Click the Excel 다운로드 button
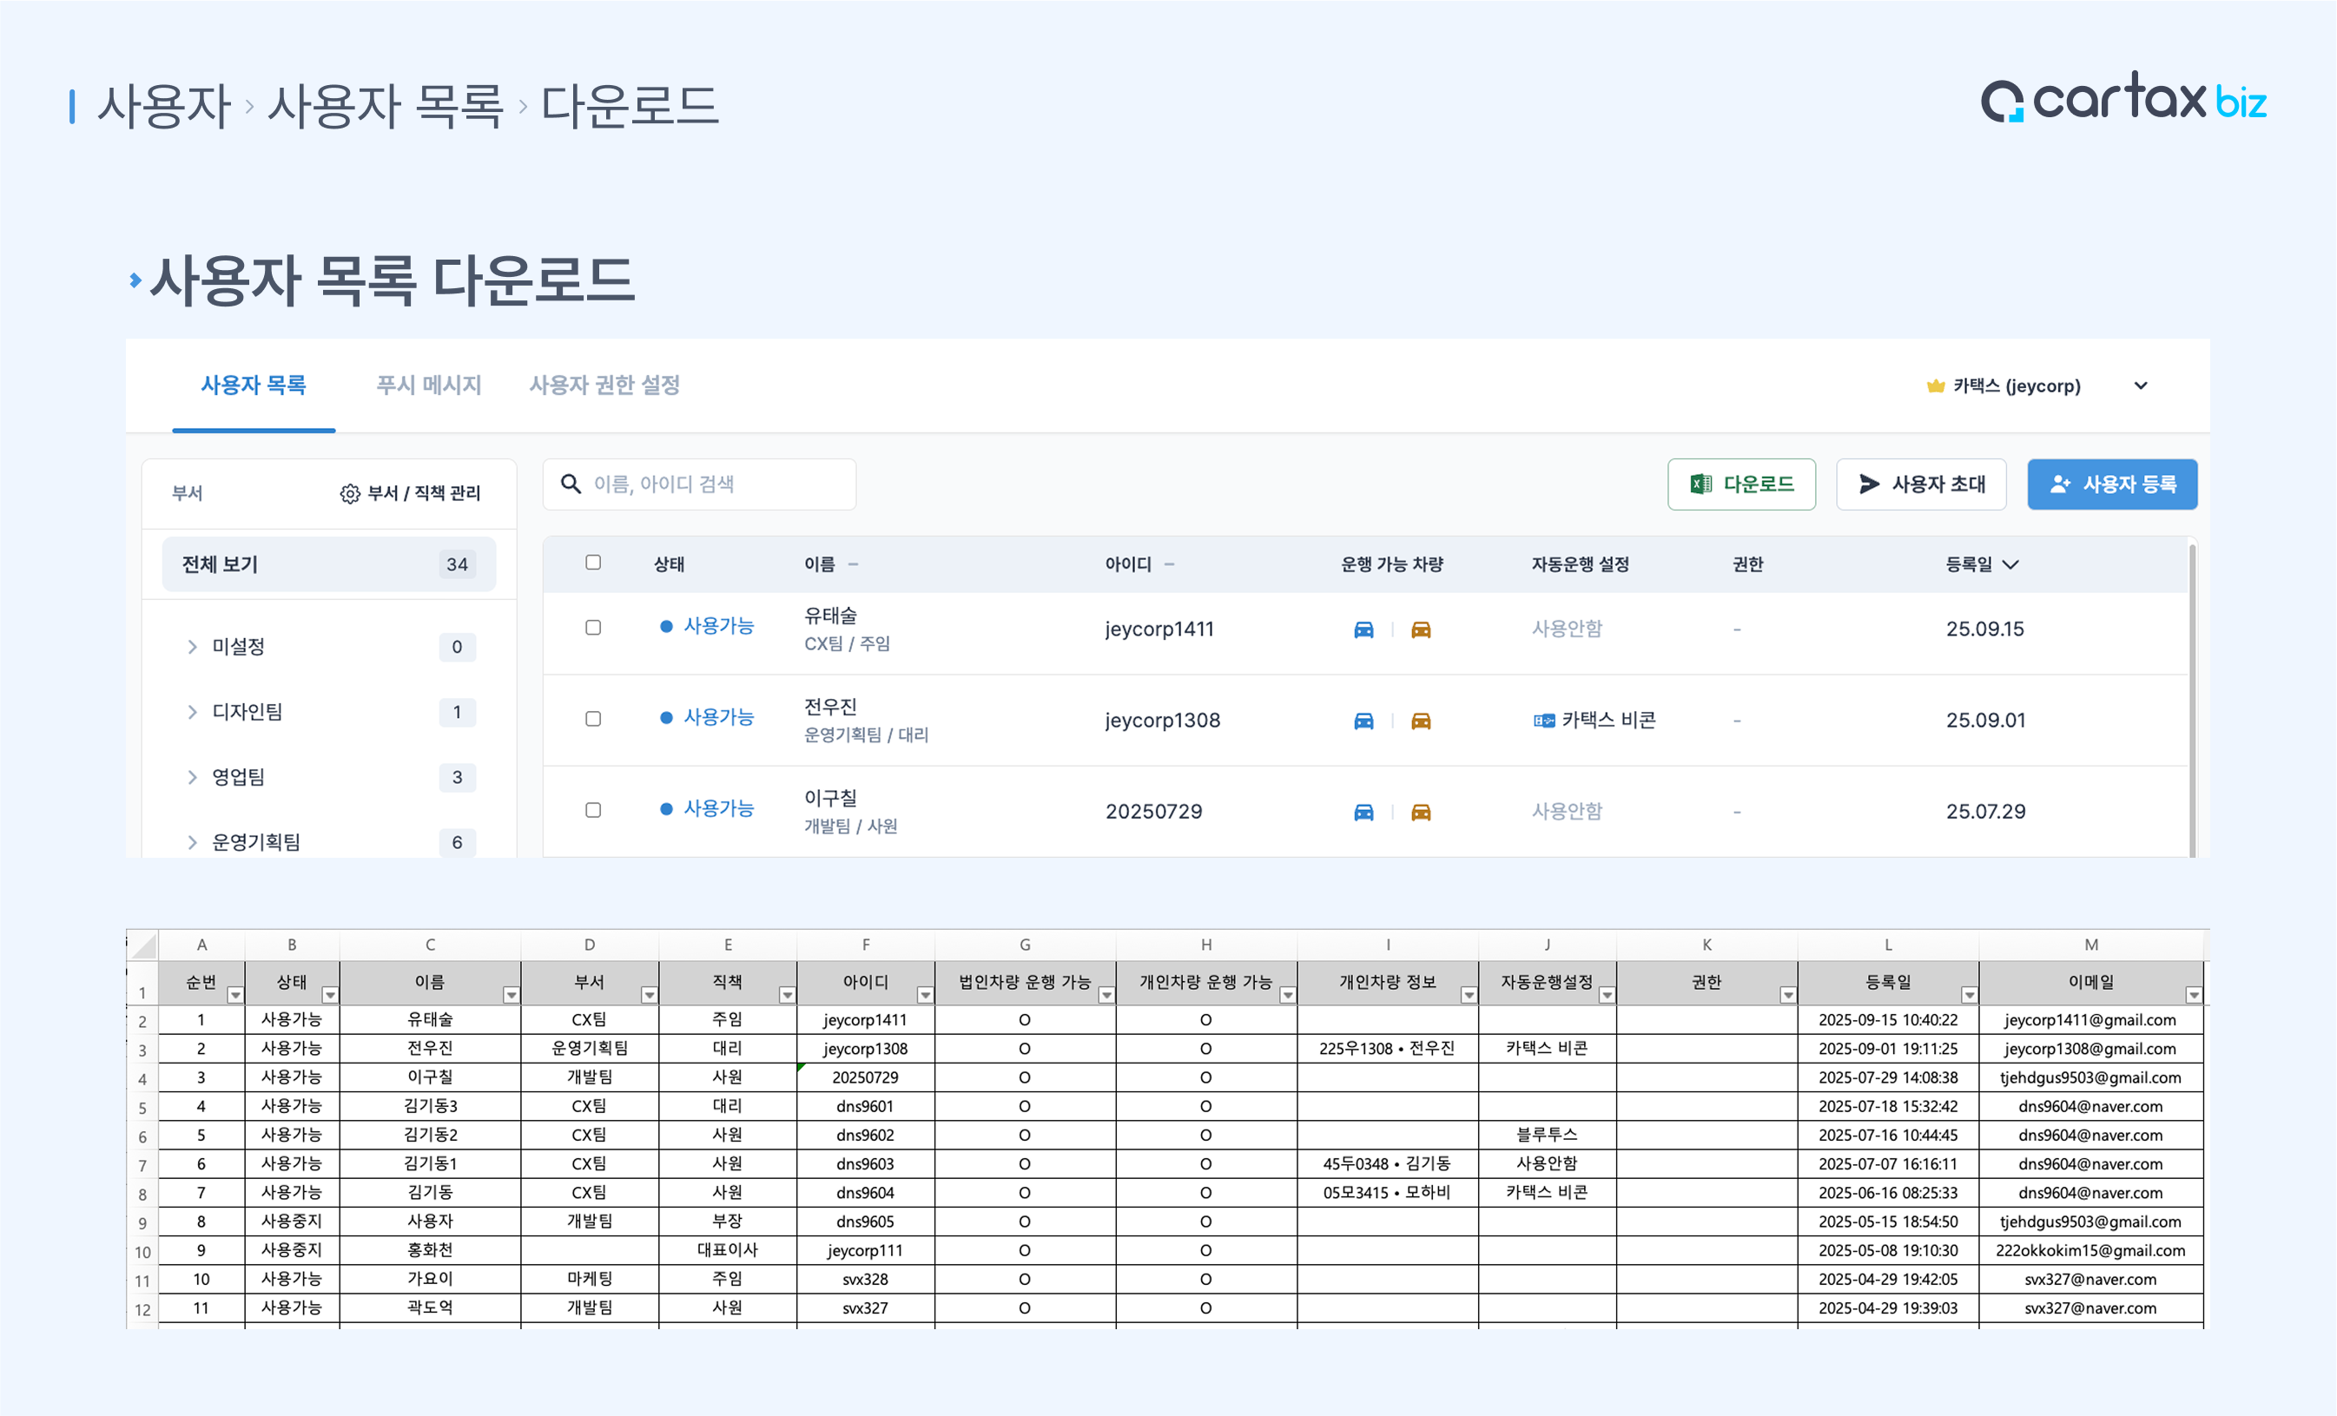Image resolution: width=2337 pixels, height=1416 pixels. pyautogui.click(x=1740, y=484)
